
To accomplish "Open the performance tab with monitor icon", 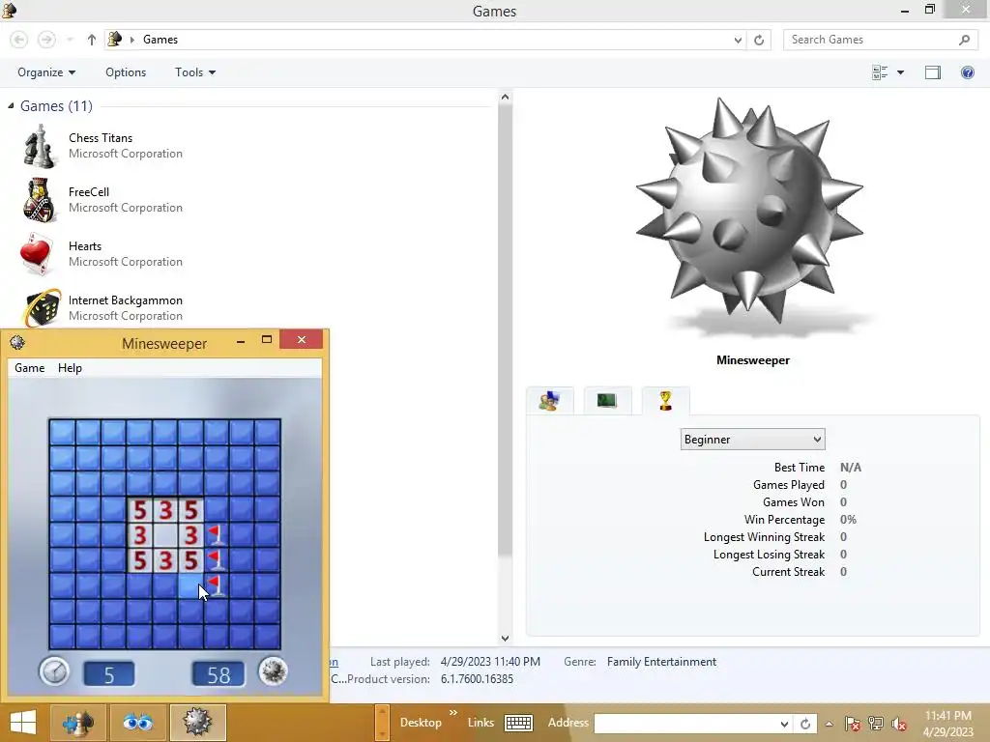I will coord(607,401).
